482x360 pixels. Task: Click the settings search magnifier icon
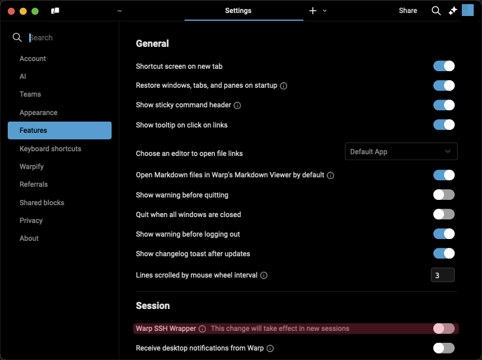click(x=17, y=37)
